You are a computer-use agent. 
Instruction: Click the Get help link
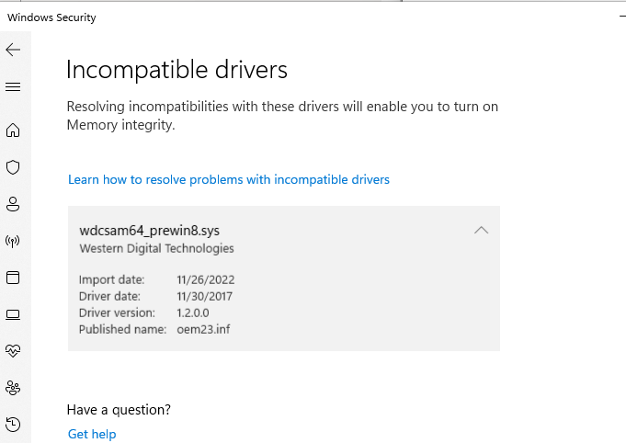(x=92, y=434)
